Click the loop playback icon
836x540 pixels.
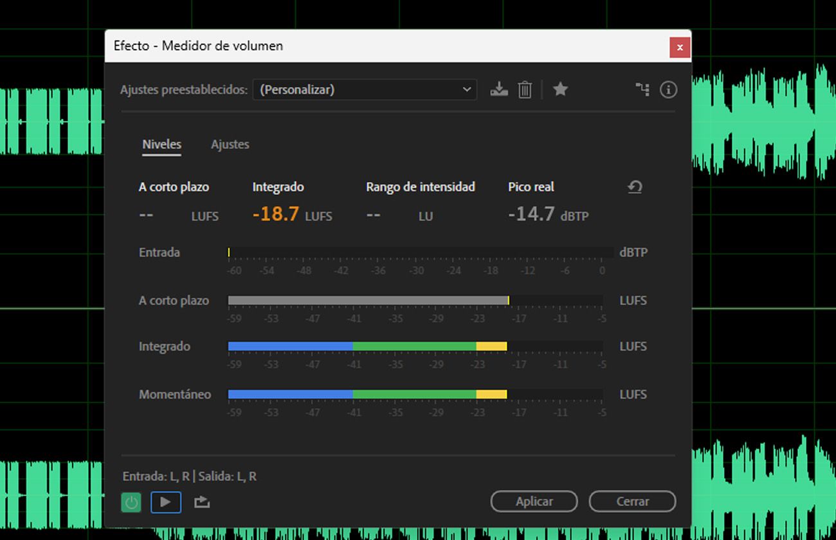coord(201,502)
